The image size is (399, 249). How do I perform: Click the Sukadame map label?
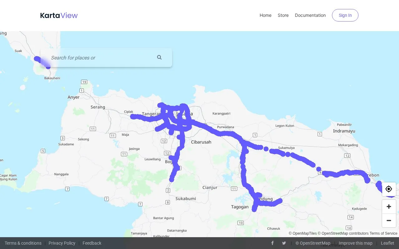click(x=66, y=144)
